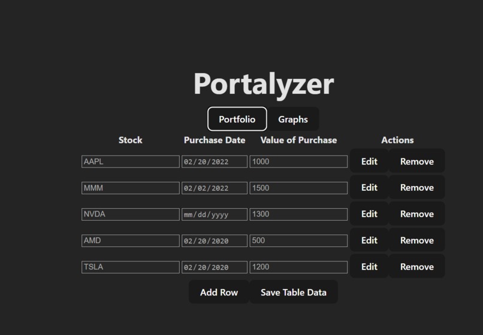Select the AAPL purchase value 1000
Viewport: 483px width, 335px height.
click(x=298, y=162)
